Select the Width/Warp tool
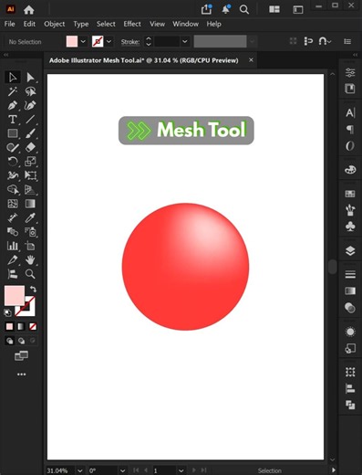This screenshot has height=475, width=362. point(13,175)
